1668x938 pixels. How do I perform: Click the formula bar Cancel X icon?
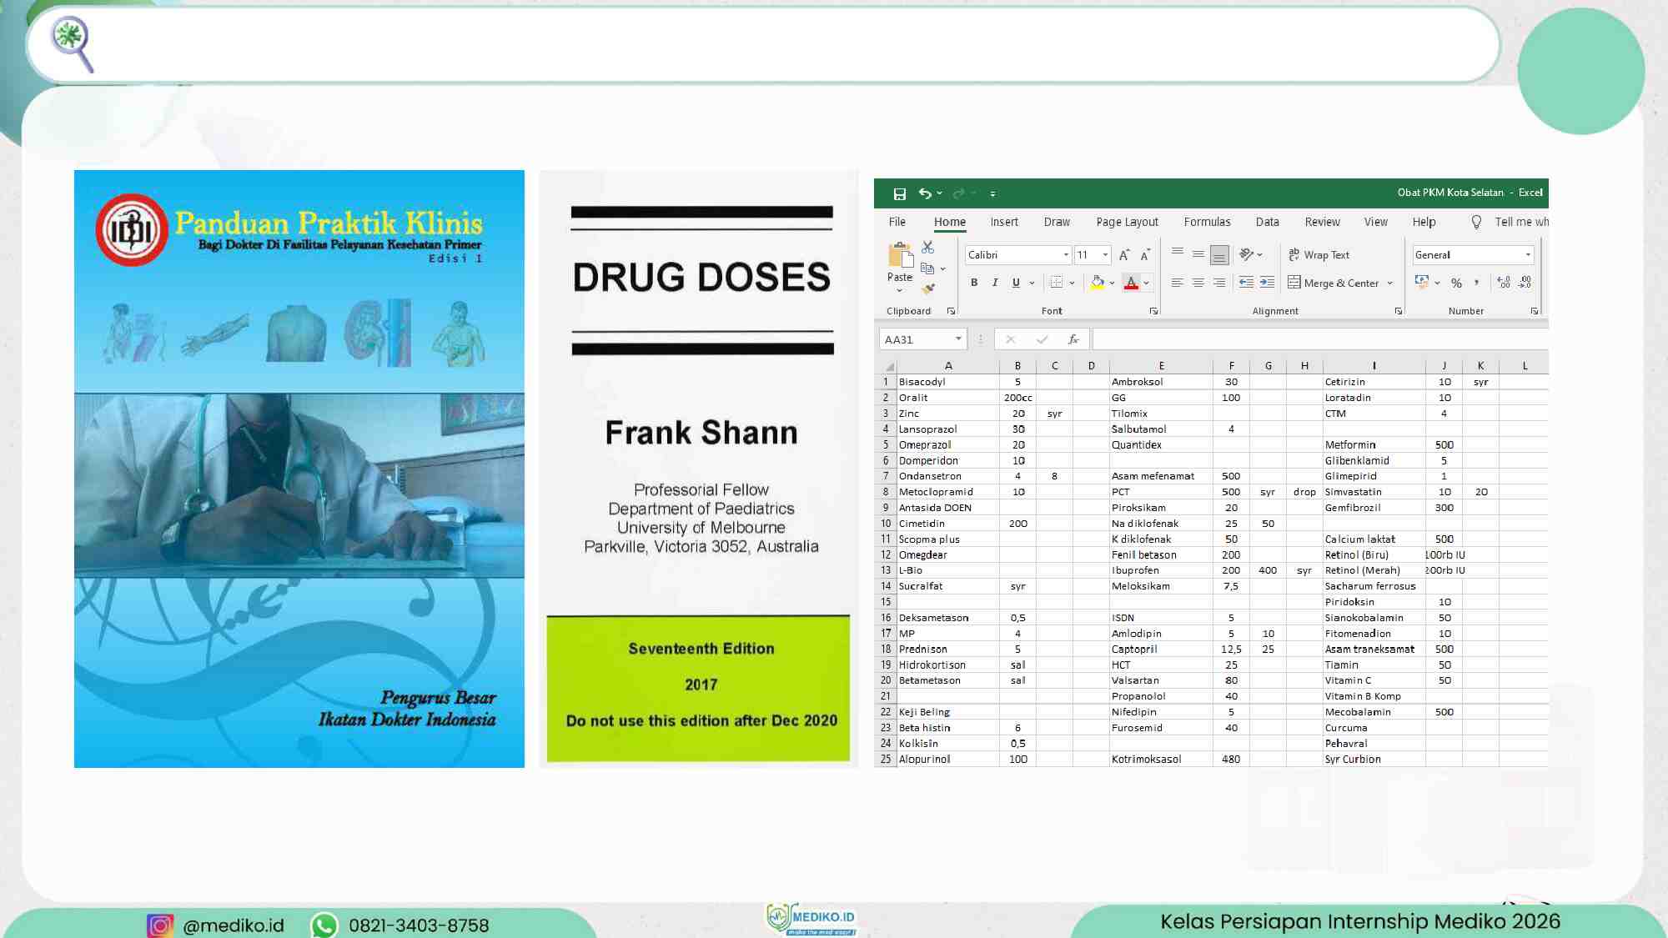1010,339
